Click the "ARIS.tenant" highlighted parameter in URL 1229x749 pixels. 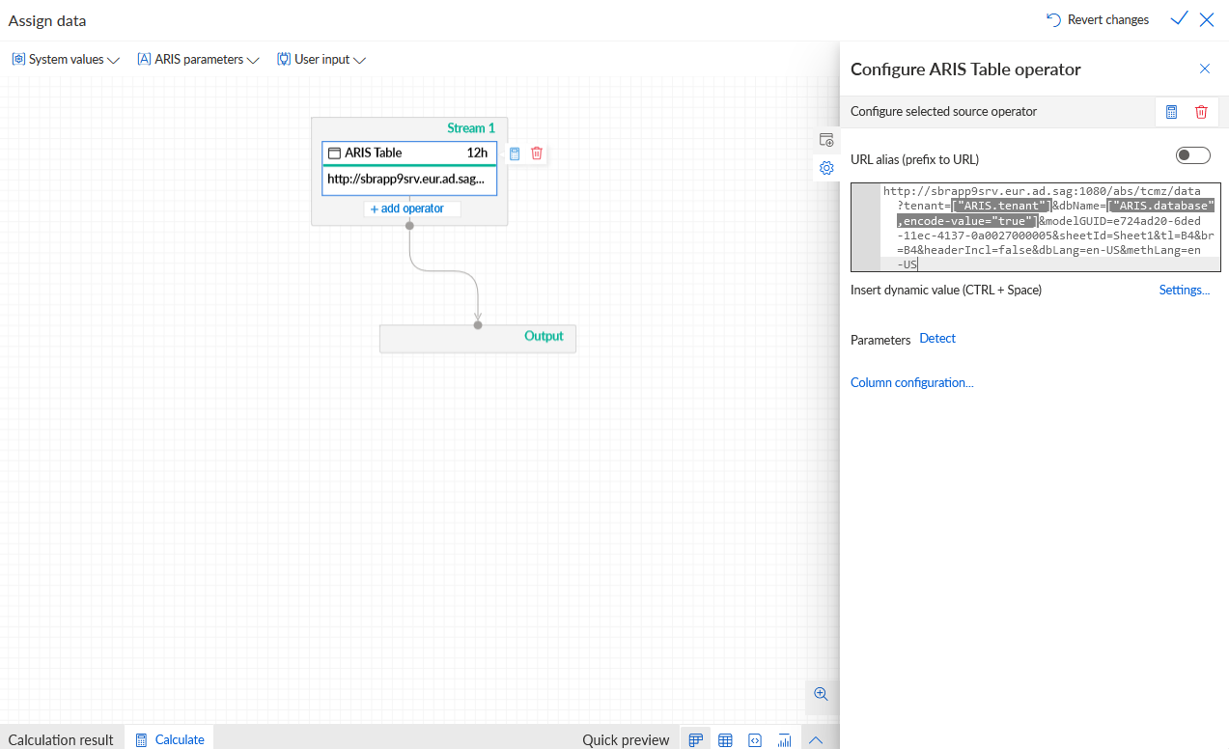point(1001,206)
